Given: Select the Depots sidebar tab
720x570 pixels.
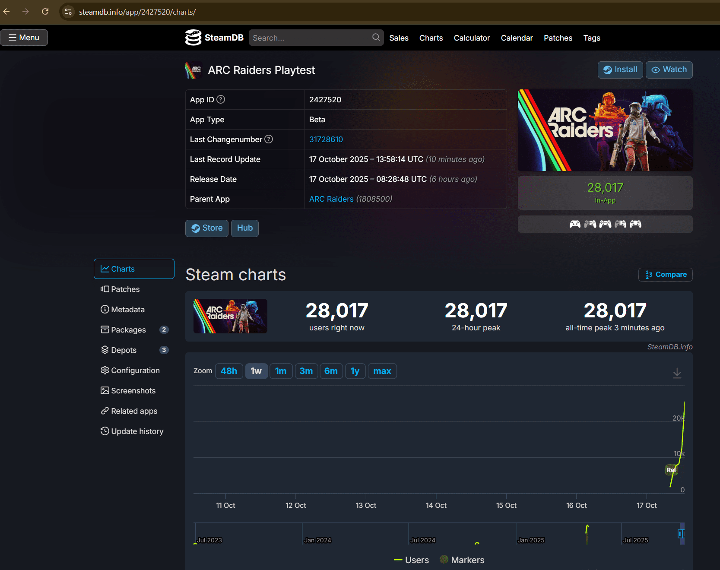Looking at the screenshot, I should [x=134, y=350].
